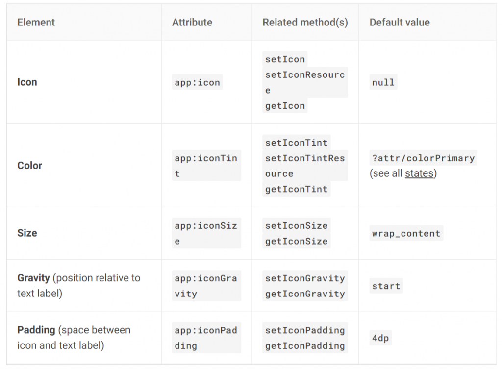Click the wrap_content default value

[406, 233]
